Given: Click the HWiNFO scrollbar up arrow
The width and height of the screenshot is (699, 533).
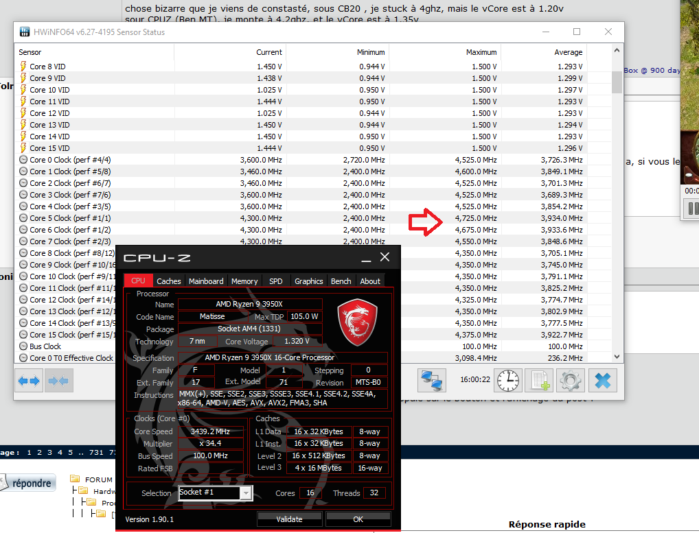Looking at the screenshot, I should point(617,50).
